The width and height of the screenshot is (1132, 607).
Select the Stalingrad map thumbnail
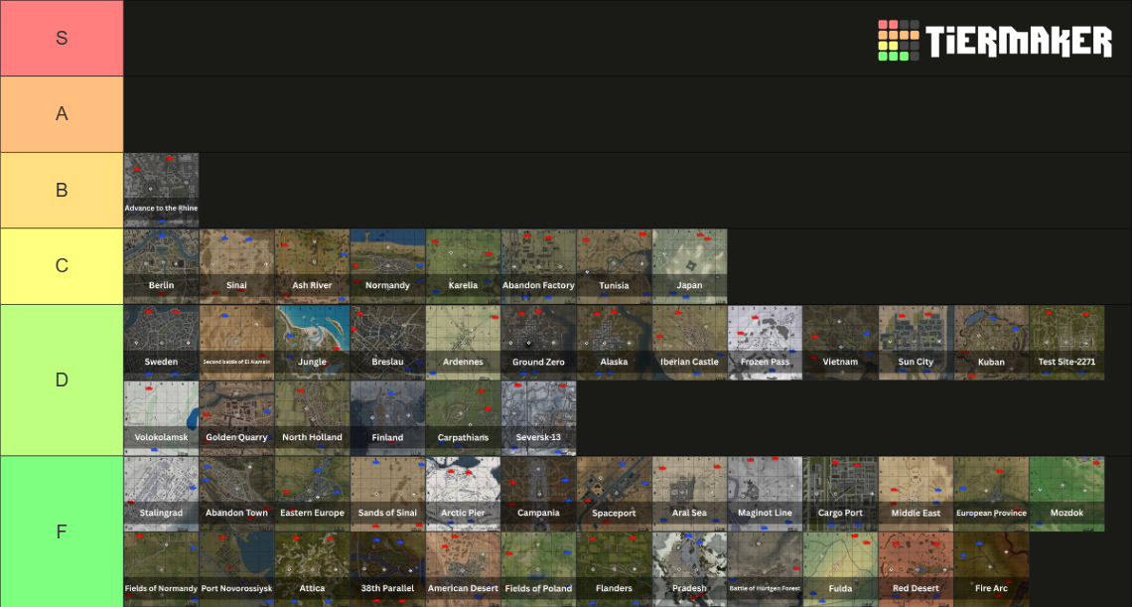pyautogui.click(x=161, y=494)
